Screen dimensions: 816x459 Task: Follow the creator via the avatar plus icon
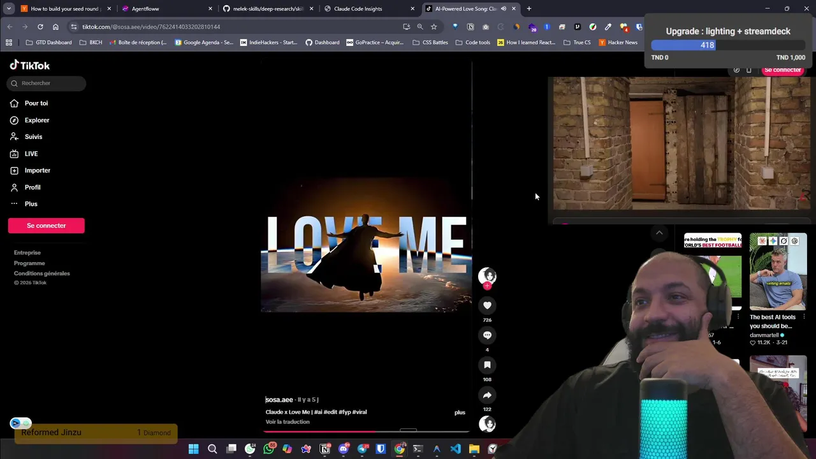pos(487,286)
